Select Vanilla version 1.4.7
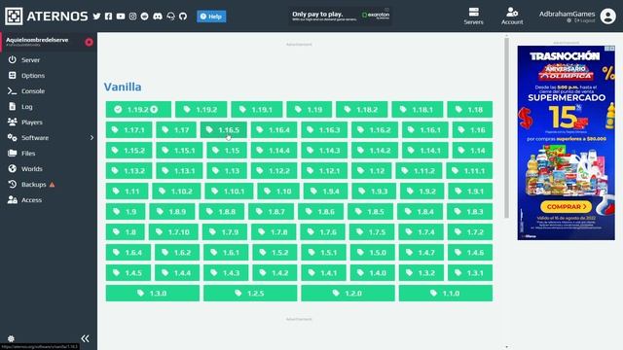This screenshot has width=623, height=350. click(421, 253)
